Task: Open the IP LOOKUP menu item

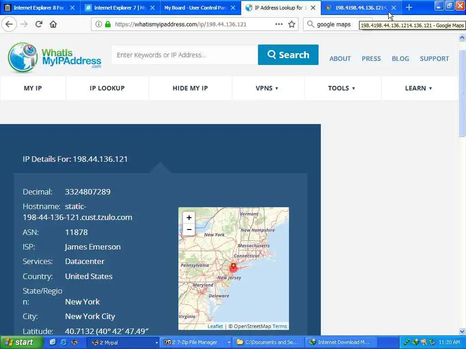Action: tap(107, 88)
